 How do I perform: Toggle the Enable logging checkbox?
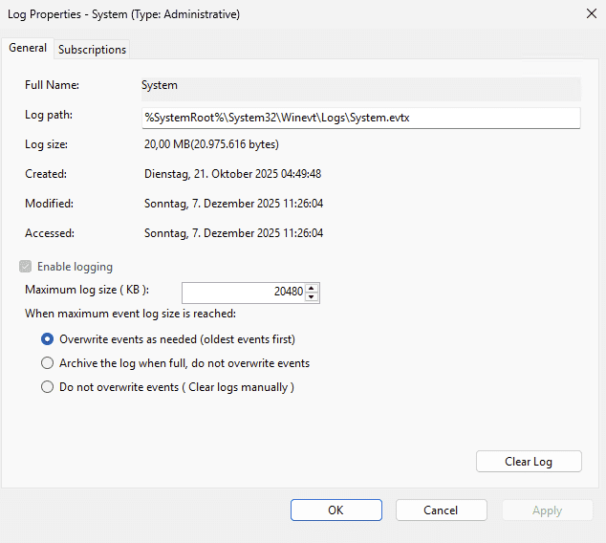click(25, 267)
